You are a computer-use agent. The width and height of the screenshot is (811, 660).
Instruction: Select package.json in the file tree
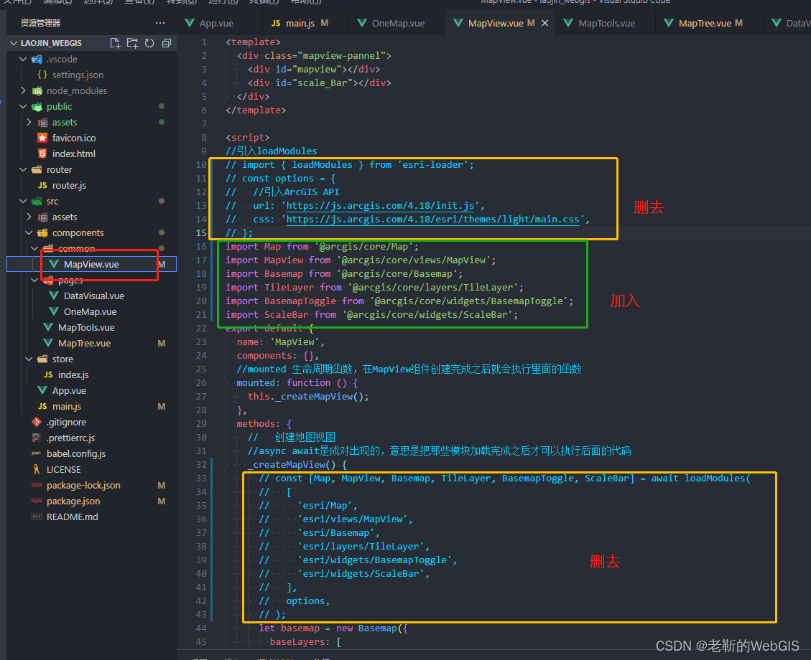73,501
